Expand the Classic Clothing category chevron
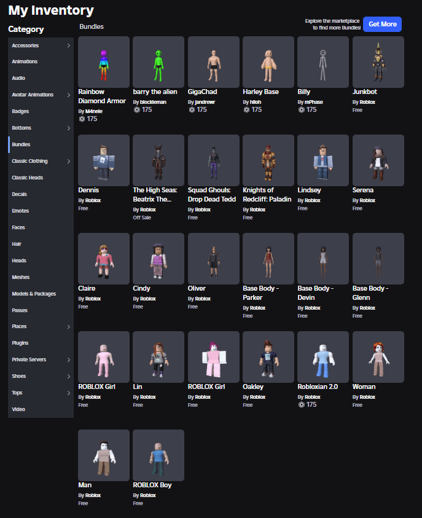The width and height of the screenshot is (422, 518). [x=69, y=161]
